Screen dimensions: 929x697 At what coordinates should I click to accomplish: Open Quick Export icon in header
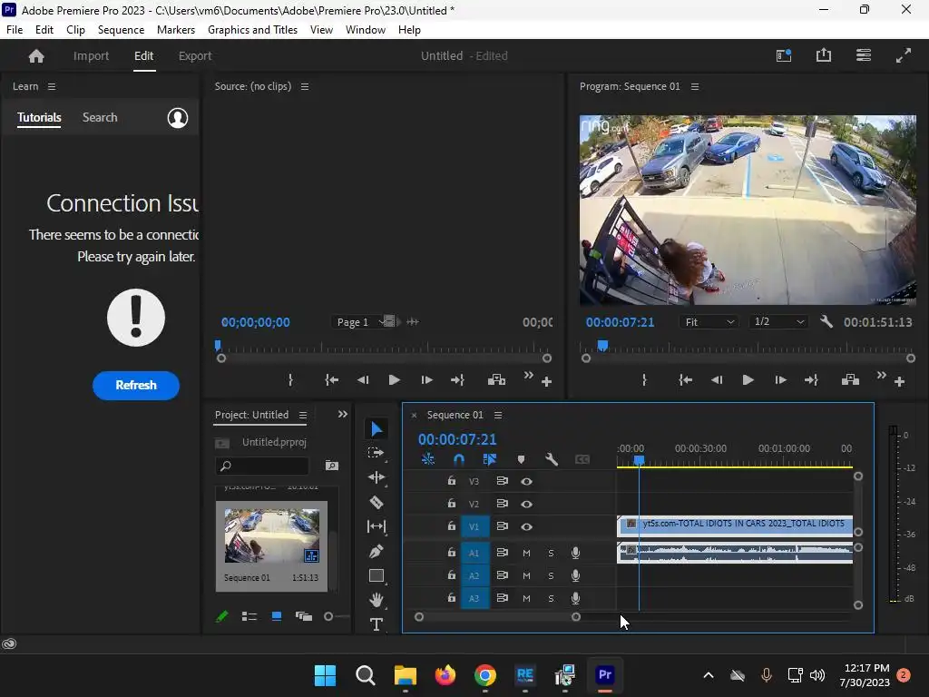(x=824, y=55)
